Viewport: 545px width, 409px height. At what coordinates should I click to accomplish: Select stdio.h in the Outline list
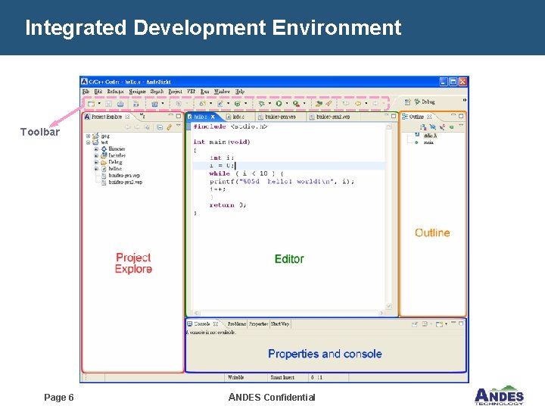pos(430,136)
